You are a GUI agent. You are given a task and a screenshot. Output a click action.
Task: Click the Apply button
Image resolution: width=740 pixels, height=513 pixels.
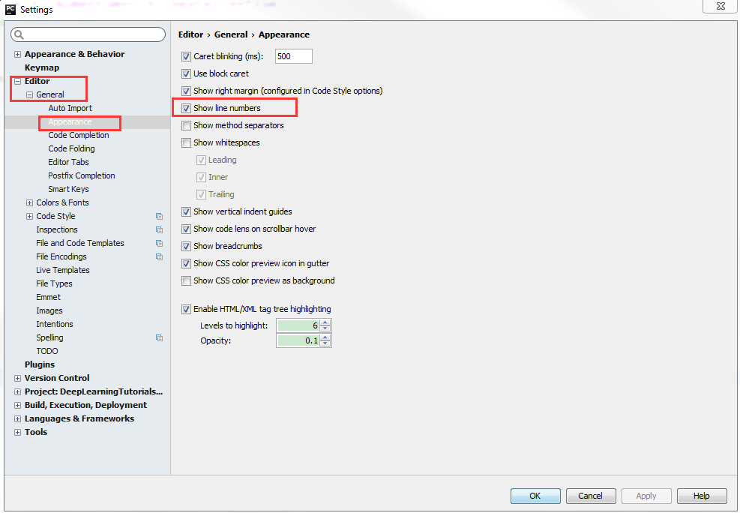646,496
